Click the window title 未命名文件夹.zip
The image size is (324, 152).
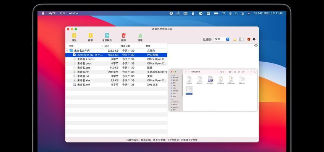[162, 29]
